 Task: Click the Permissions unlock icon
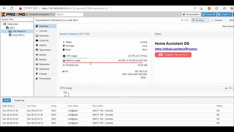click(x=37, y=78)
